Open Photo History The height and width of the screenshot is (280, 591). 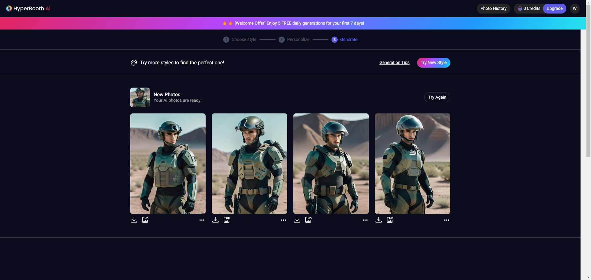(x=493, y=9)
